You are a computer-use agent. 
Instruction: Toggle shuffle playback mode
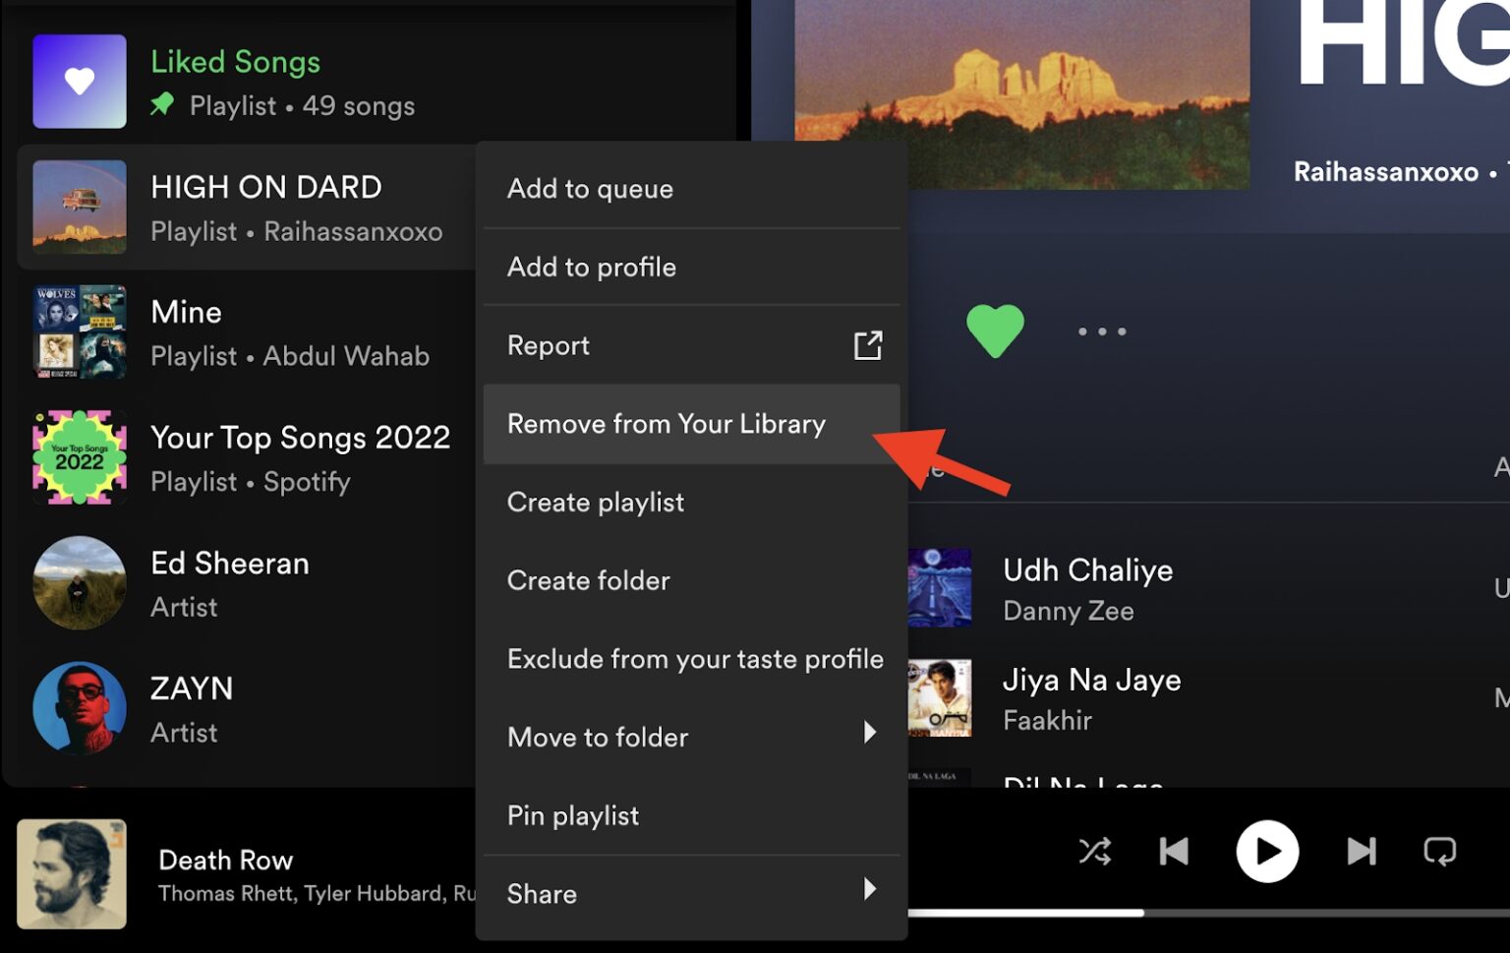(x=1095, y=852)
